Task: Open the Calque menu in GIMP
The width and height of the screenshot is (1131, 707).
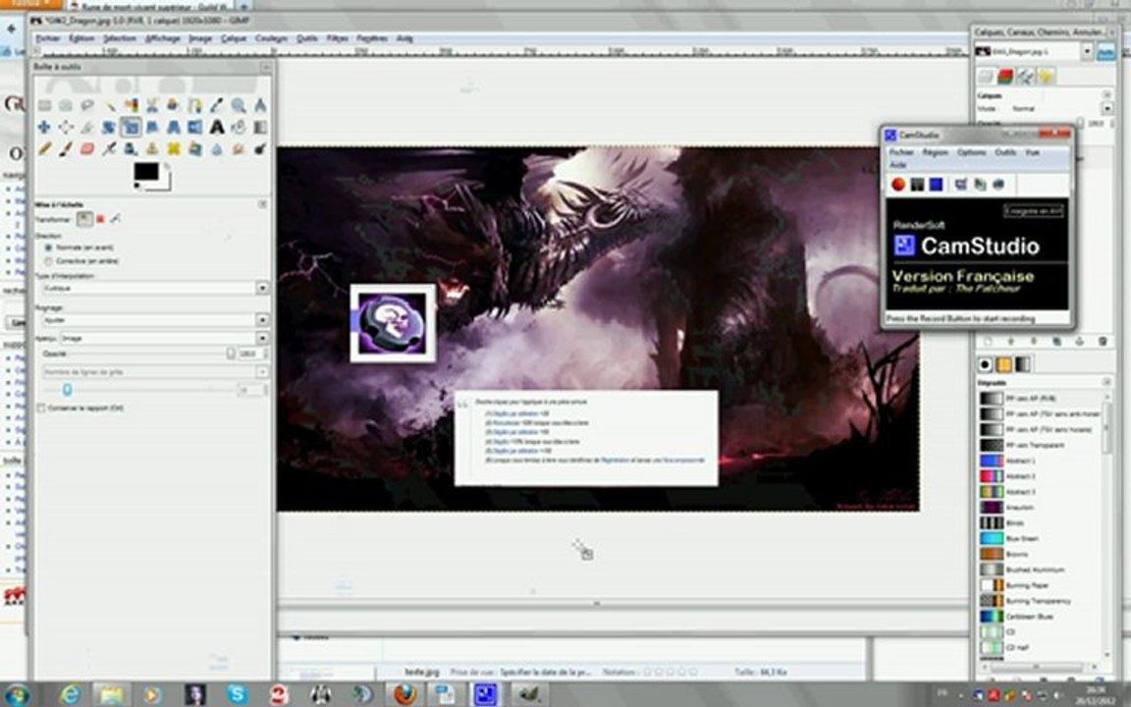Action: click(234, 38)
